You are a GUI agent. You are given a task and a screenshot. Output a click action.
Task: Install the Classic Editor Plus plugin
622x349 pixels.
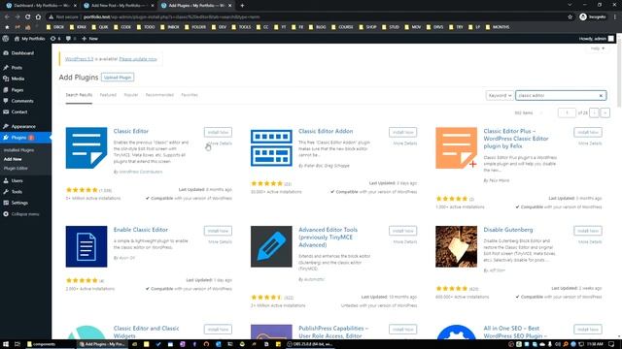point(587,132)
